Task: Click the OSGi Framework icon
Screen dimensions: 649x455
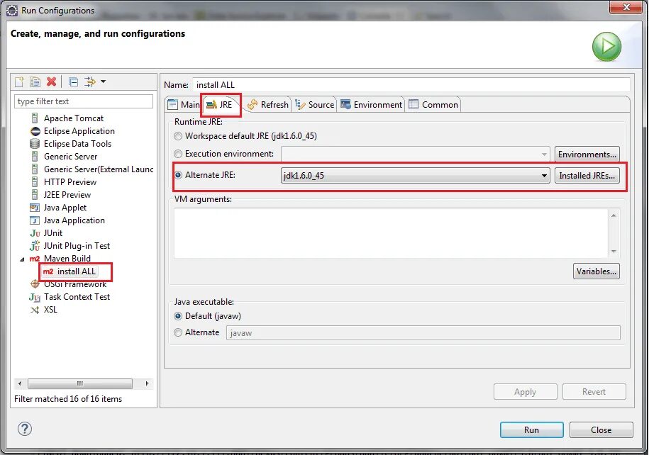Action: (35, 284)
